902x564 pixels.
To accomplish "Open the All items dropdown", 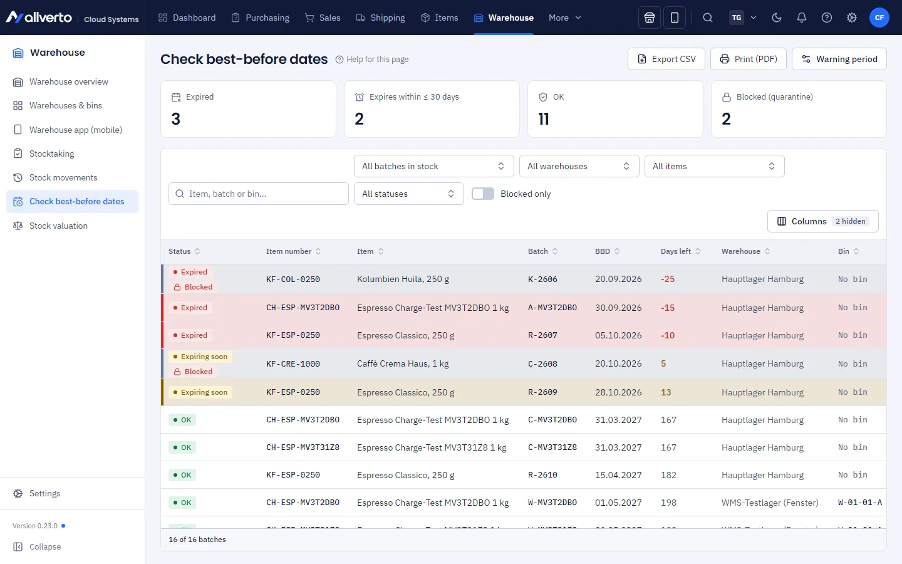I will [x=715, y=166].
